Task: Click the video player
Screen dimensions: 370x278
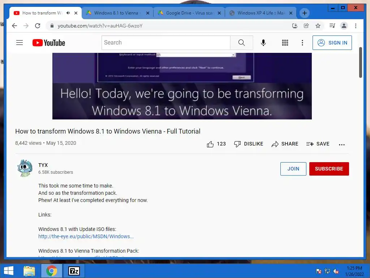Action: 182,86
